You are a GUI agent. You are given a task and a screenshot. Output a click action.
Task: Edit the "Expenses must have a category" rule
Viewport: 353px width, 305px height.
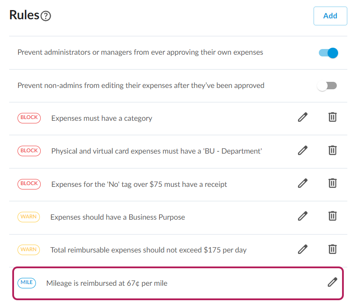(x=303, y=117)
